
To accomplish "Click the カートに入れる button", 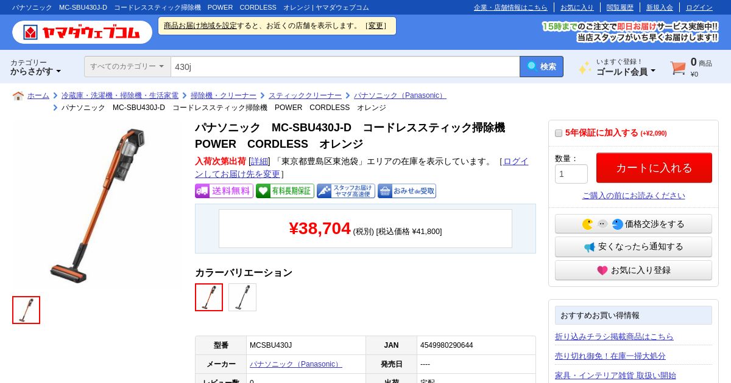I will [654, 168].
